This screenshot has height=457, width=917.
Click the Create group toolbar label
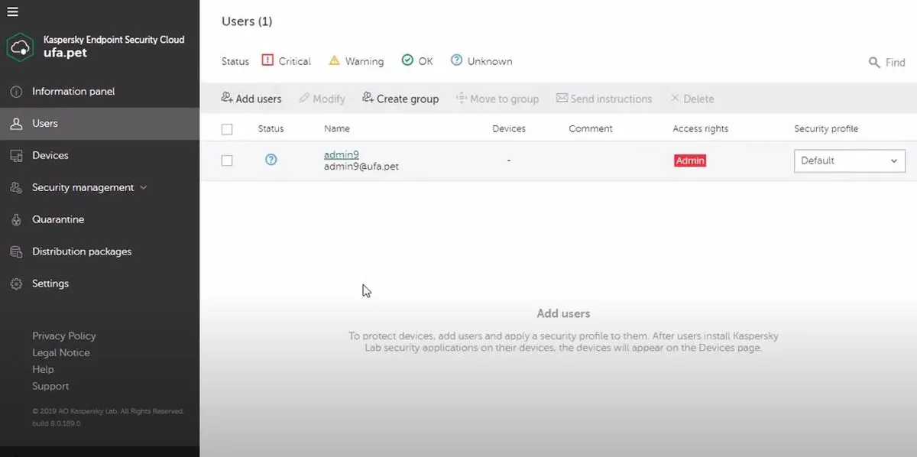click(407, 99)
